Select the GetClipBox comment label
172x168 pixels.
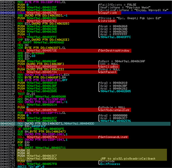tap(109, 67)
